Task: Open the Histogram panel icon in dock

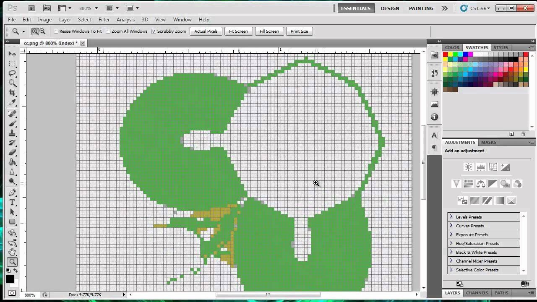Action: pyautogui.click(x=434, y=104)
